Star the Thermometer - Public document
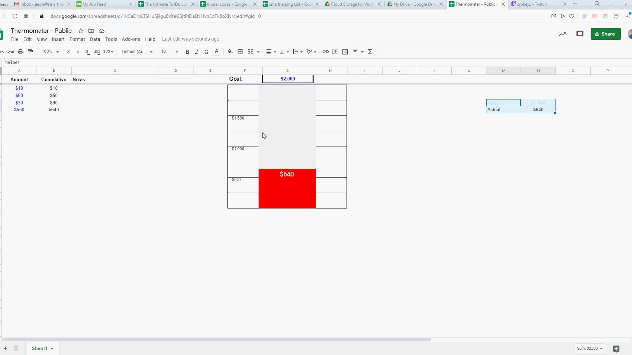The height and width of the screenshot is (355, 632). click(81, 31)
